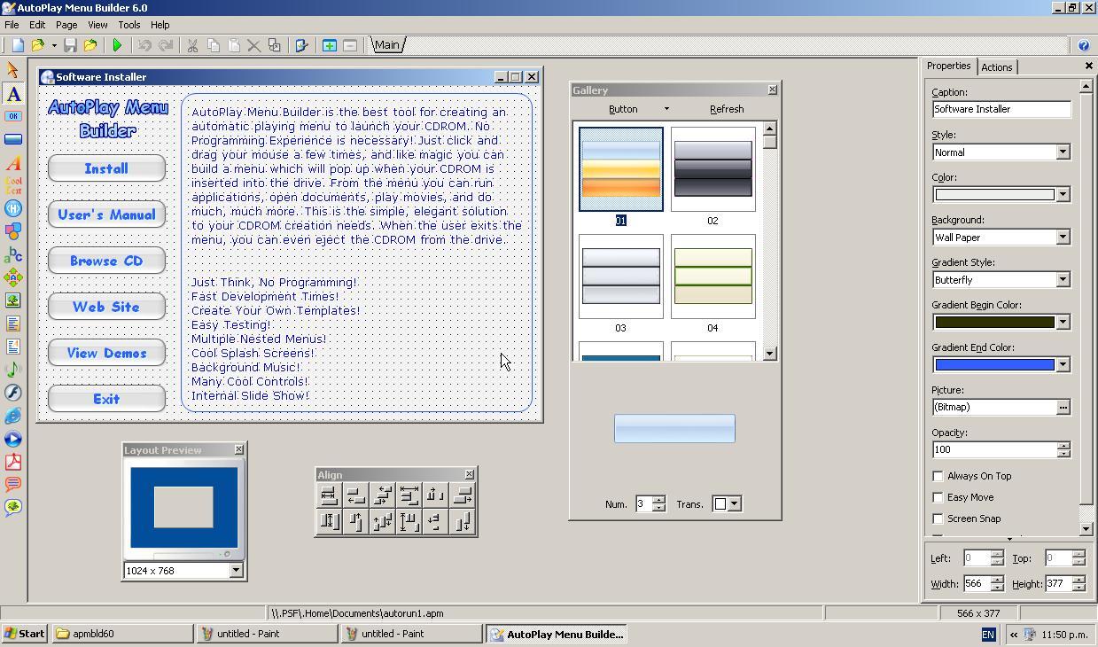The height and width of the screenshot is (647, 1098).
Task: Enable the Always On Top checkbox
Action: (938, 476)
